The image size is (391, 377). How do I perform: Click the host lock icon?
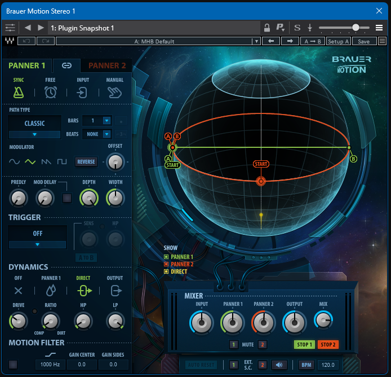click(x=267, y=28)
